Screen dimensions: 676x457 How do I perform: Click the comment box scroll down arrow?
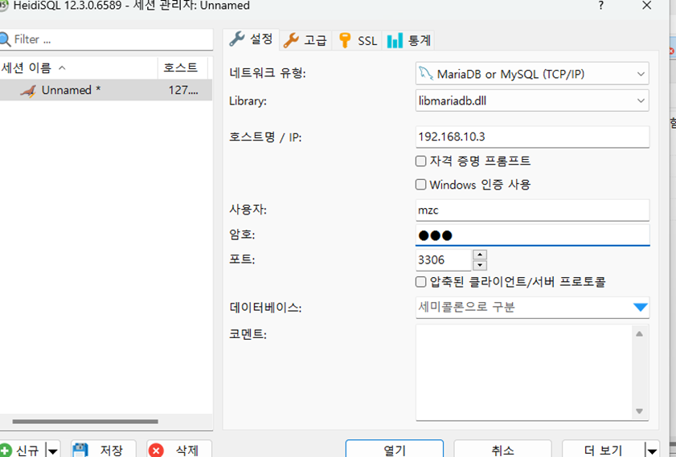[x=639, y=411]
